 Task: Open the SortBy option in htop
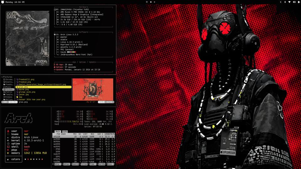click(102, 164)
